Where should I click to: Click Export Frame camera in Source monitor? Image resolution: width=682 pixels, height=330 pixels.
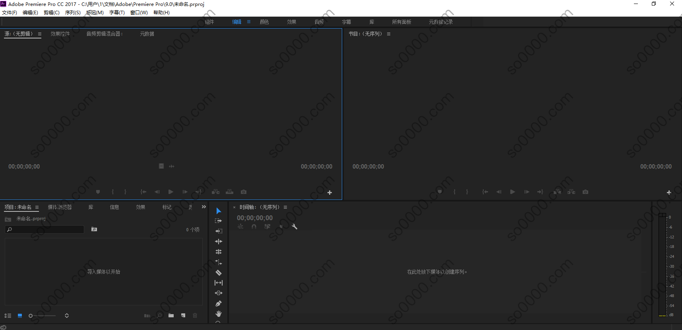[x=244, y=192]
